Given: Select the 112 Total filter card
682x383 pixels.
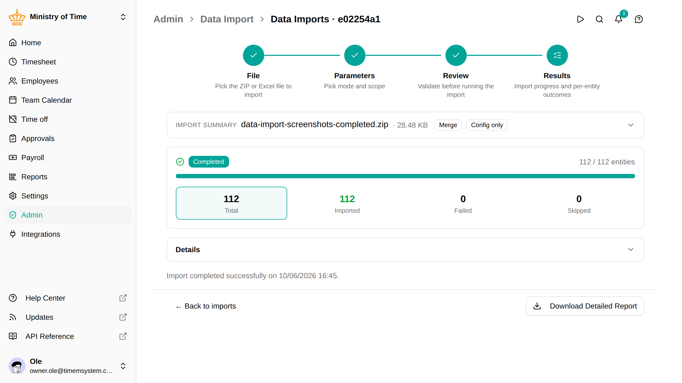Looking at the screenshot, I should (x=231, y=203).
